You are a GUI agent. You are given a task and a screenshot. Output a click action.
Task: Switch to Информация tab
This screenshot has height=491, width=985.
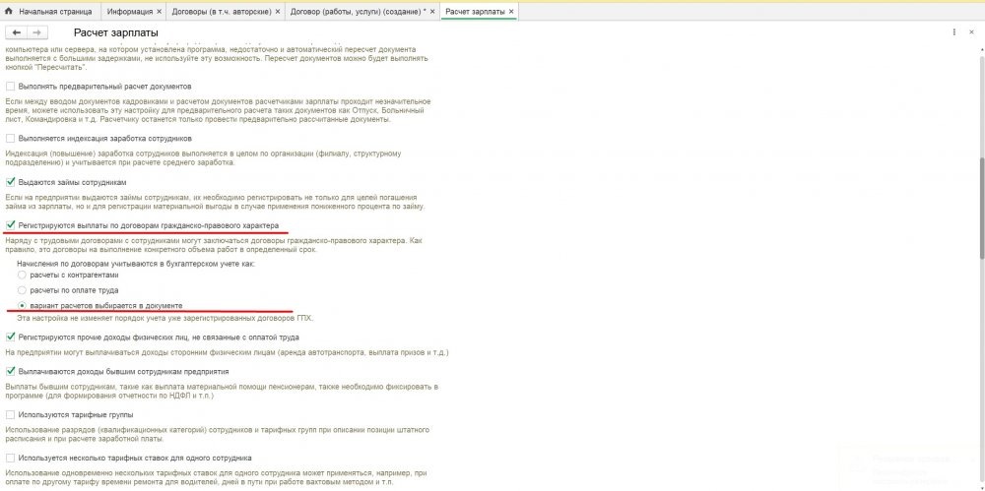(x=129, y=11)
